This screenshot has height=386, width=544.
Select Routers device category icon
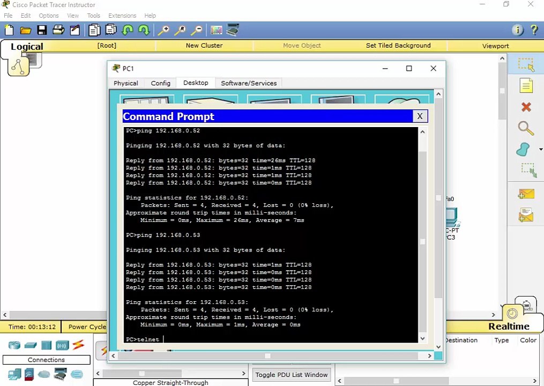tap(14, 345)
